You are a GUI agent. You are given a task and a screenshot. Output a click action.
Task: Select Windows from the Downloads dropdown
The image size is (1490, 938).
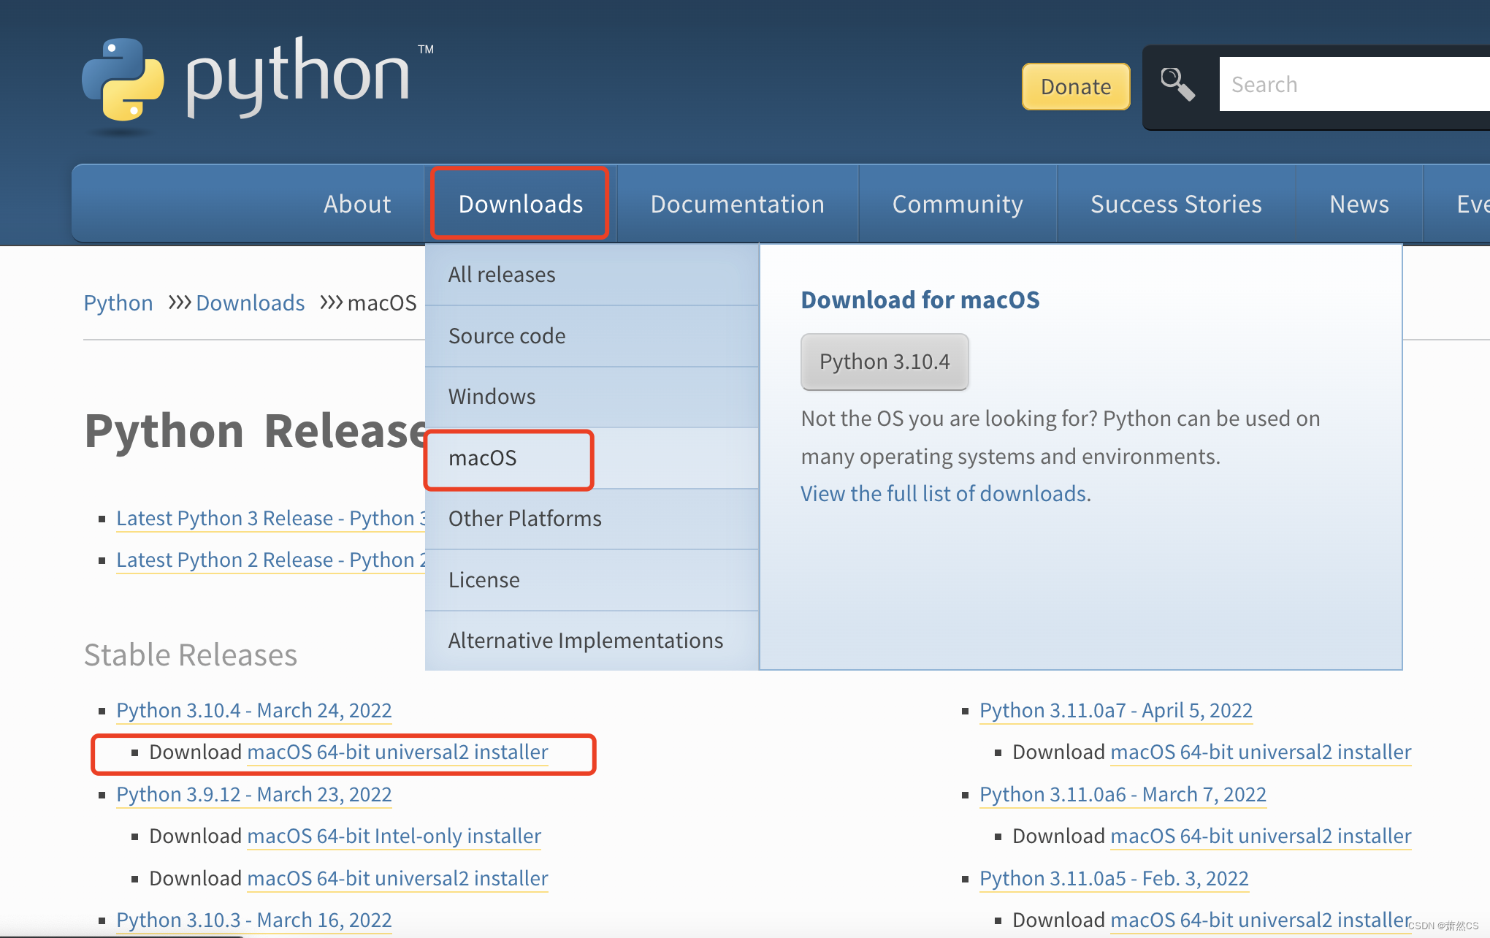(492, 397)
